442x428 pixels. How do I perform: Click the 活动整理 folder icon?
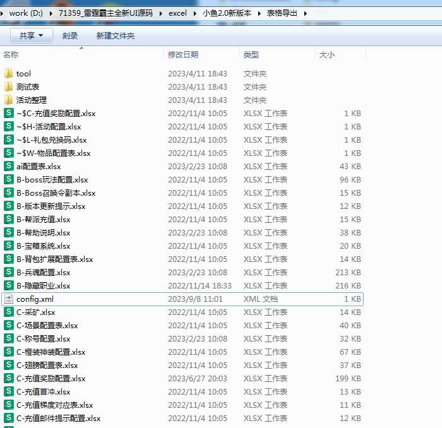point(8,100)
